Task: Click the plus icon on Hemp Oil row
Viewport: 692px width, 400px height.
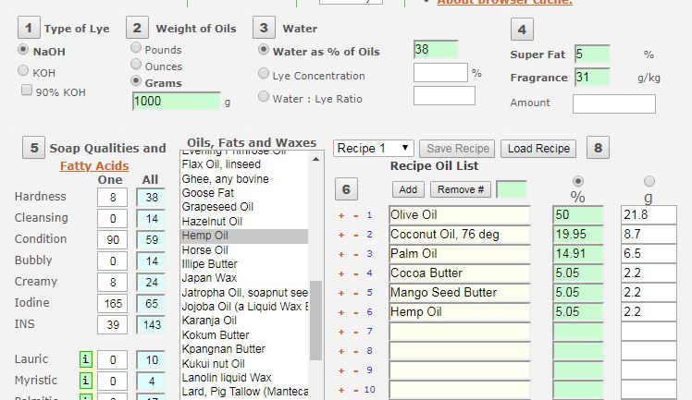Action: coord(340,312)
